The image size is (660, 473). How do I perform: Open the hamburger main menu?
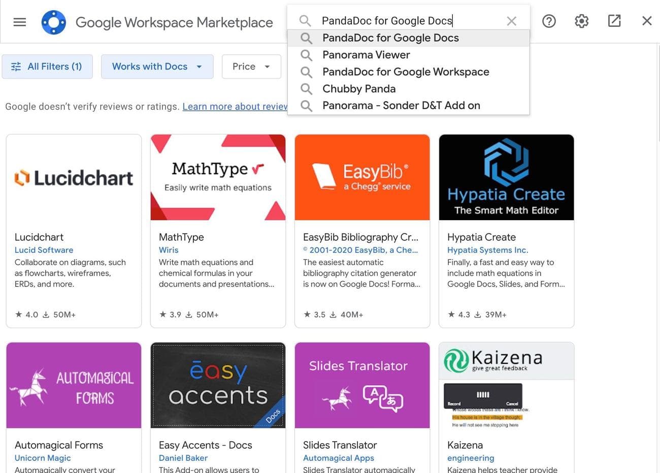(20, 22)
